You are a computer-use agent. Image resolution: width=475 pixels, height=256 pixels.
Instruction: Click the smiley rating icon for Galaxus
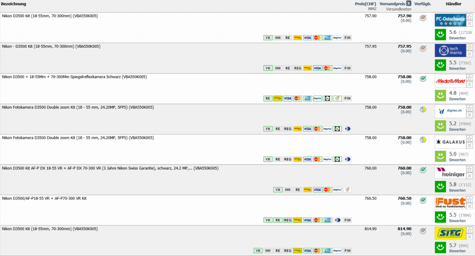441,156
